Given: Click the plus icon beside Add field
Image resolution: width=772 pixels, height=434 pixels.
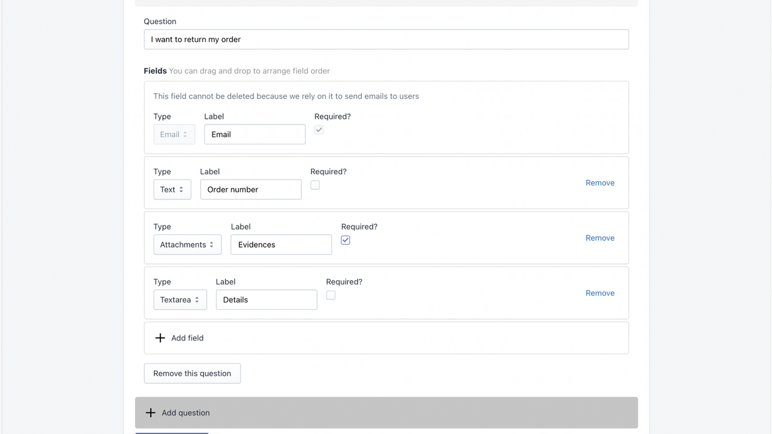Looking at the screenshot, I should [160, 338].
